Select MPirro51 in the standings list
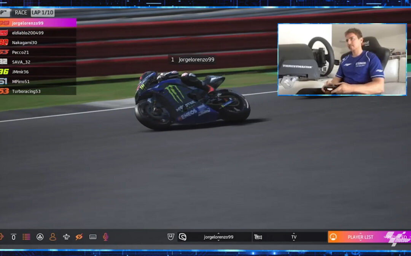This screenshot has width=411, height=256. click(38, 82)
